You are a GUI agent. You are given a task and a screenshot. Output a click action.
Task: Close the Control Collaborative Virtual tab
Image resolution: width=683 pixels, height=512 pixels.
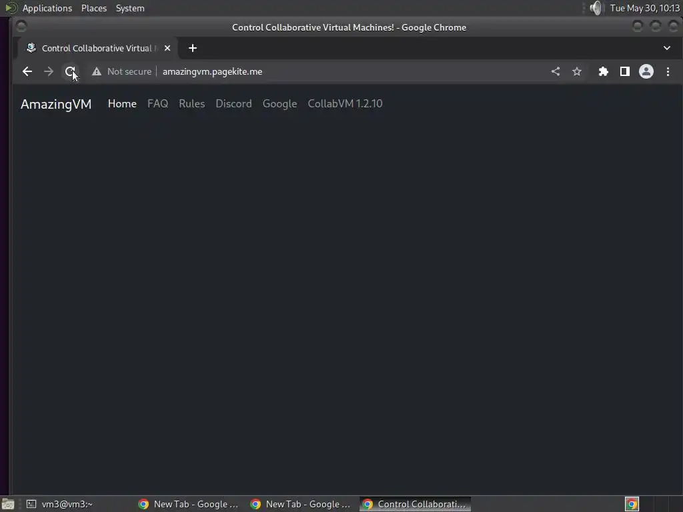click(x=167, y=48)
